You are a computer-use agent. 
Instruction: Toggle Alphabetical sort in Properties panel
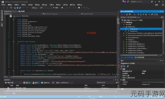tap(124, 66)
